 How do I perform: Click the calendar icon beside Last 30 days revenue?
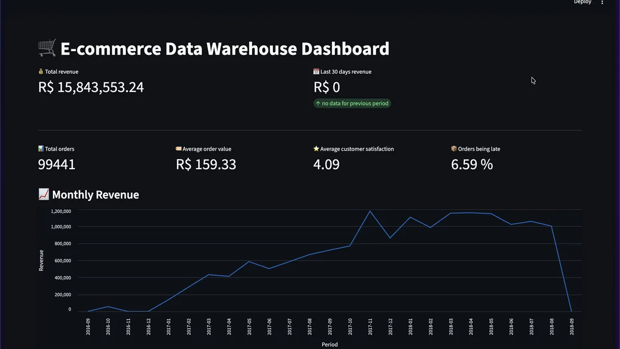(316, 71)
